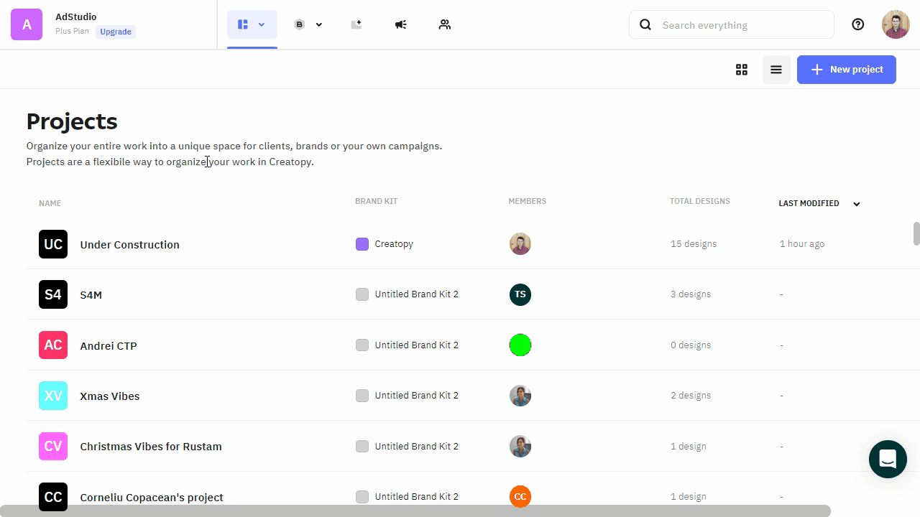Viewport: 920px width, 517px height.
Task: Open the megaphone campaigns icon
Action: pyautogui.click(x=401, y=24)
